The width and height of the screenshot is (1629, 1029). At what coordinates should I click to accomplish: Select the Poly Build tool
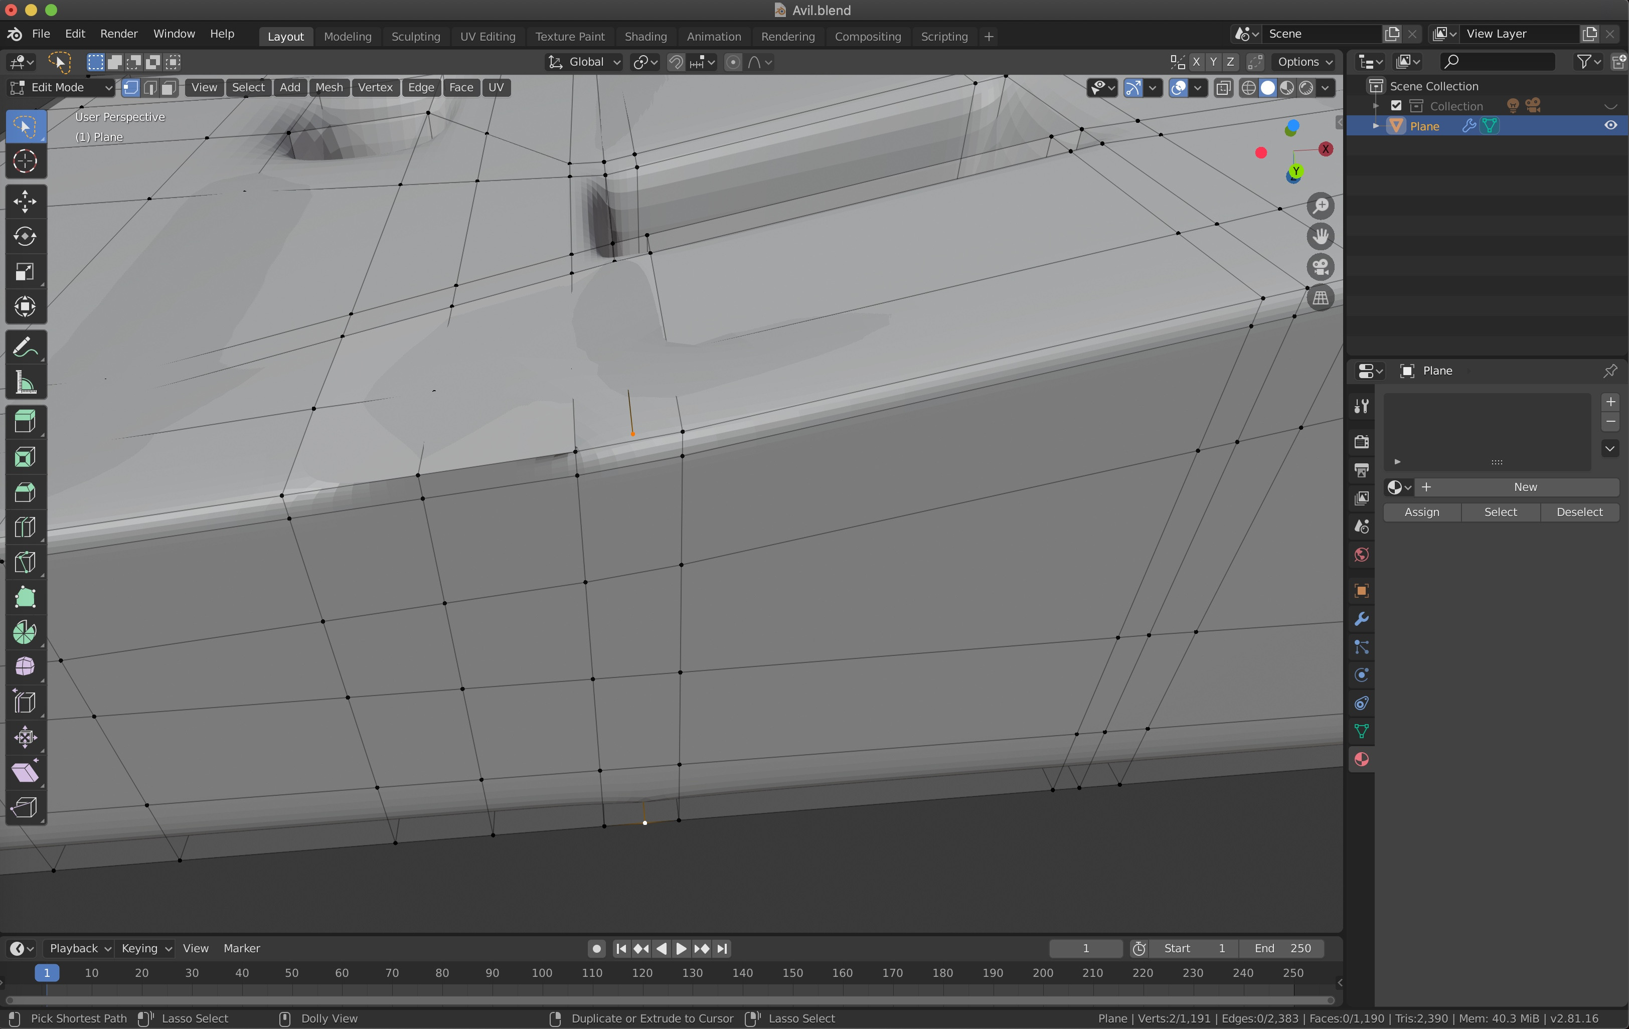[x=26, y=597]
